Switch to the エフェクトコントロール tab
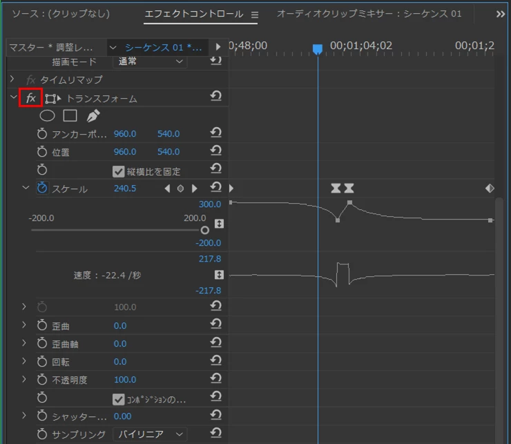Viewport: 511px width, 444px height. (194, 14)
